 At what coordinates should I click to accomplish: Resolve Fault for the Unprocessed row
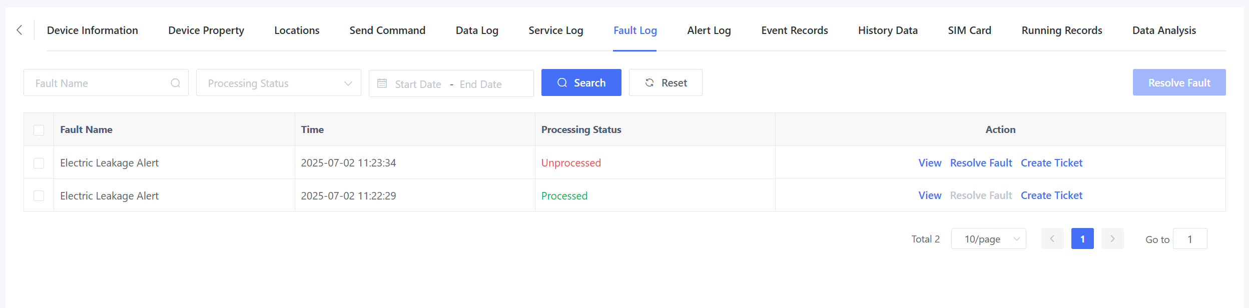(980, 163)
